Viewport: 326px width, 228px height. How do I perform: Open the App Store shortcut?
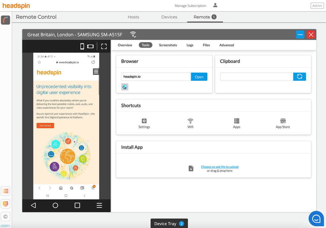283,124
